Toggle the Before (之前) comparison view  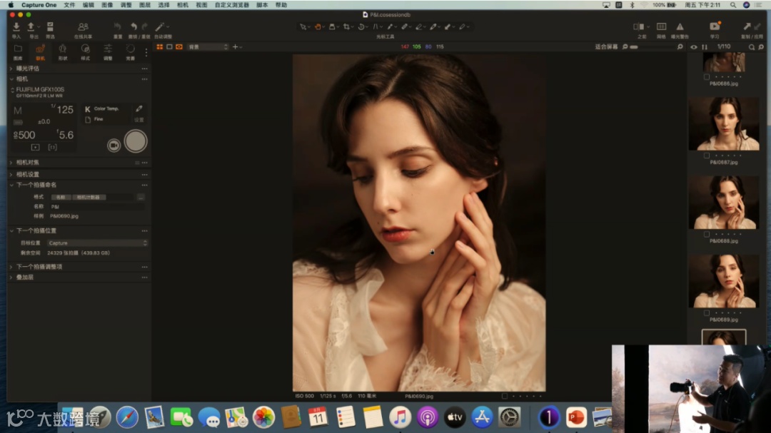[x=639, y=26]
